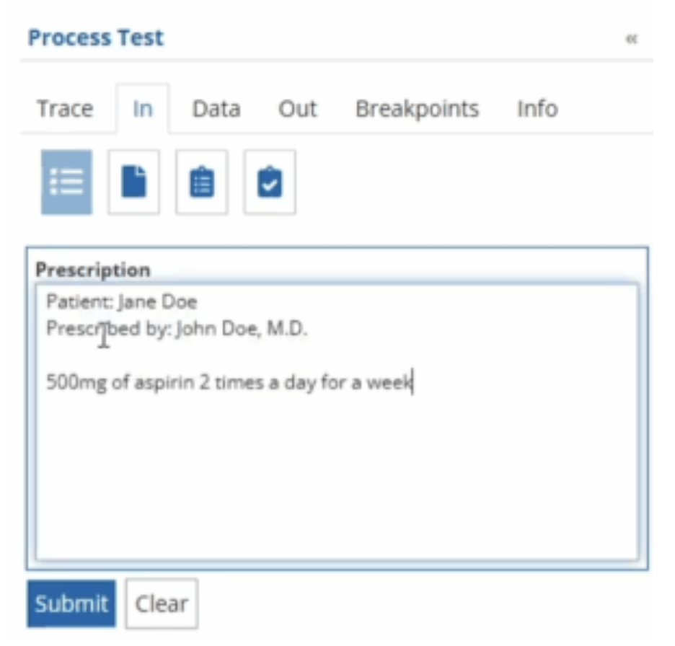Image resolution: width=675 pixels, height=646 pixels.
Task: Switch to the Trace tab
Action: pyautogui.click(x=65, y=110)
